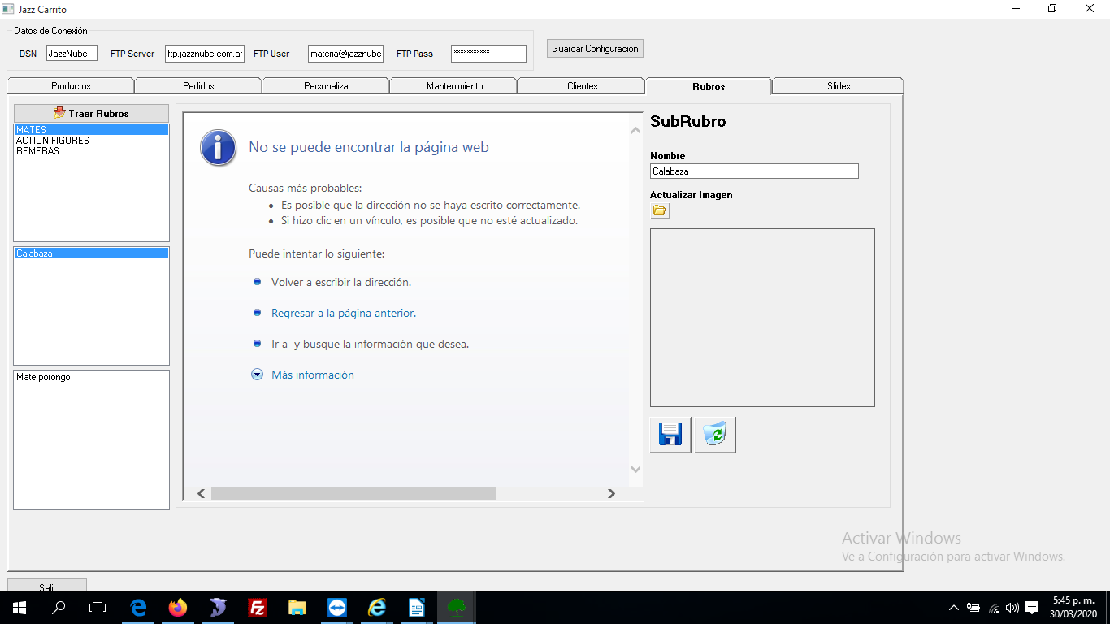Open TeamViewer from the taskbar

[x=337, y=607]
